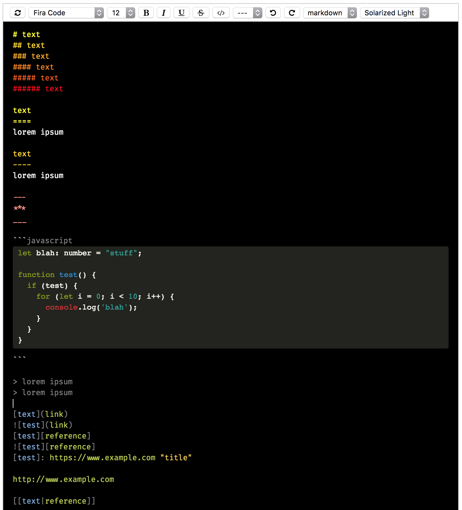Click the '----' setext underline

click(x=22, y=165)
